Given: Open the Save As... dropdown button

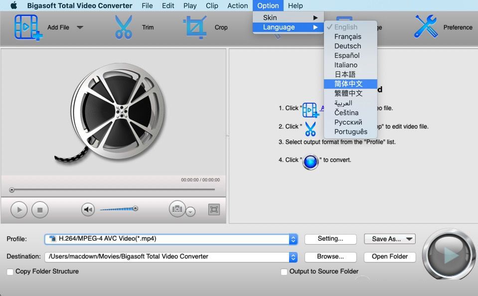Looking at the screenshot, I should [390, 239].
